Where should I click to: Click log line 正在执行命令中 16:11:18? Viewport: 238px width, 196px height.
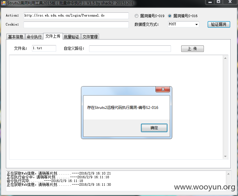click(x=58, y=177)
